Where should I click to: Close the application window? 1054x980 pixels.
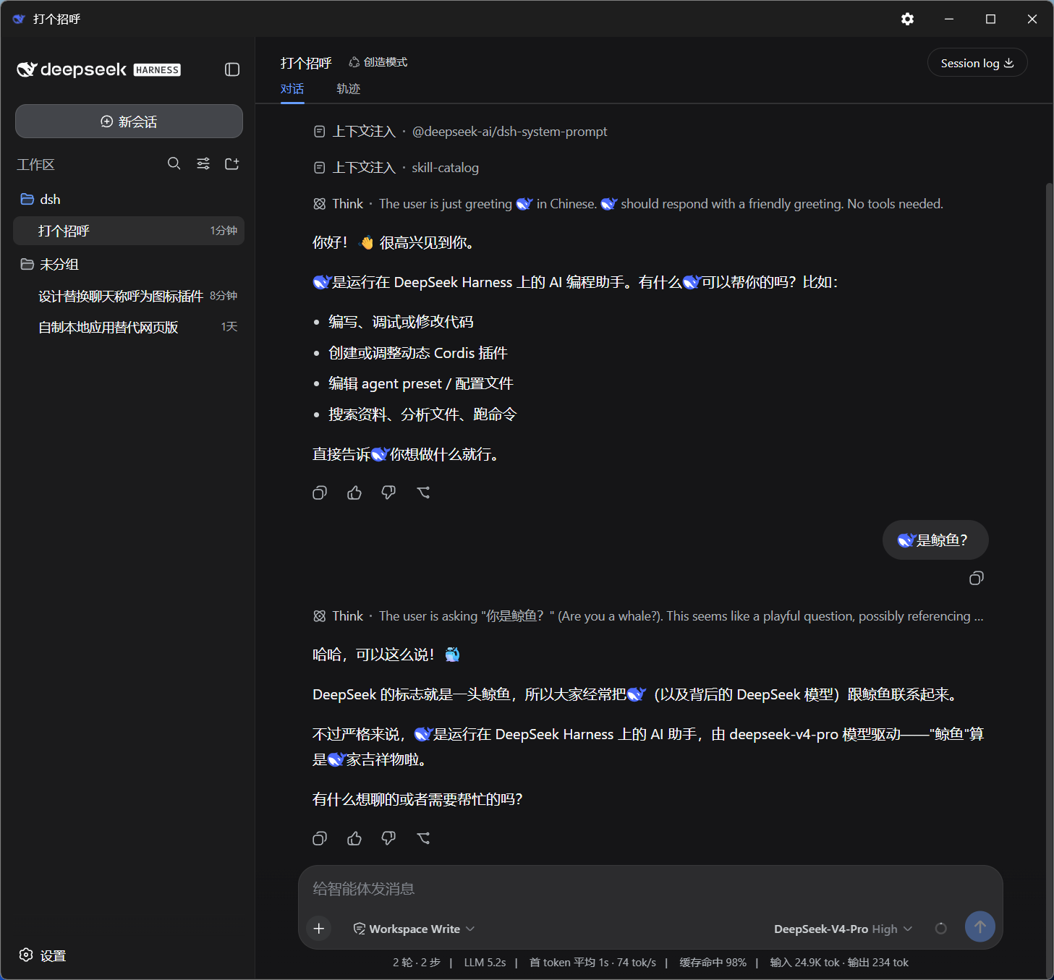(x=1032, y=19)
